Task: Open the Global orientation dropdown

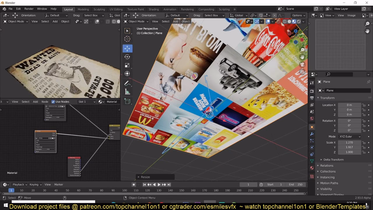Action: [x=239, y=15]
